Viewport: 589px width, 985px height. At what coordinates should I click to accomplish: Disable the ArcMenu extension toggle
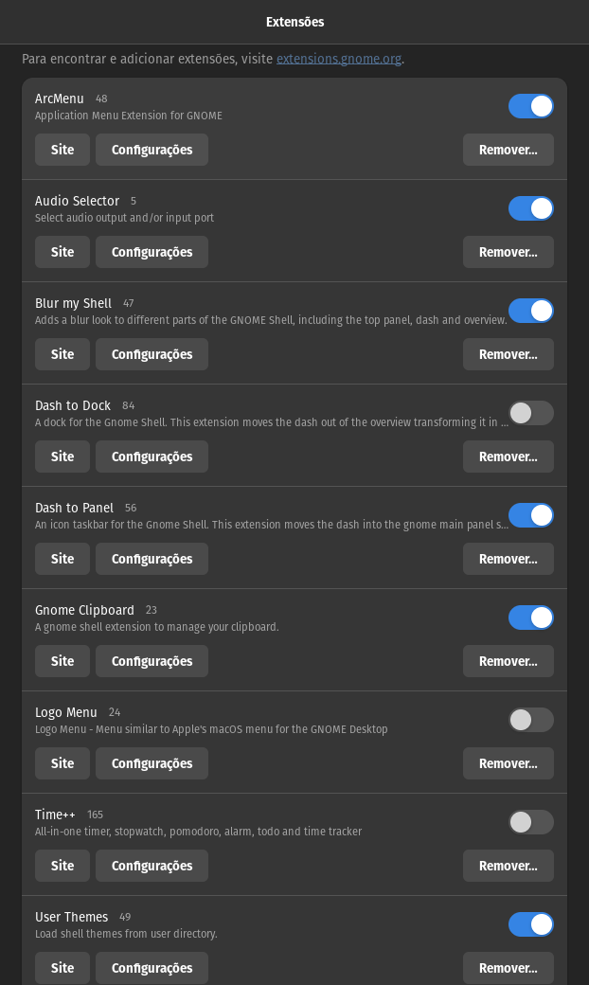coord(530,106)
